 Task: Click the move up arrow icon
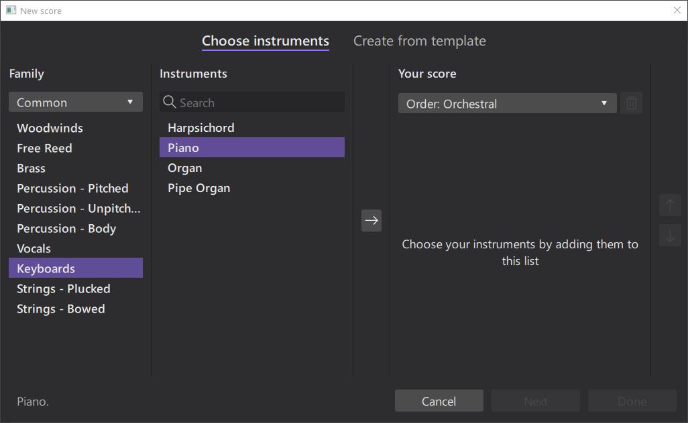[670, 205]
